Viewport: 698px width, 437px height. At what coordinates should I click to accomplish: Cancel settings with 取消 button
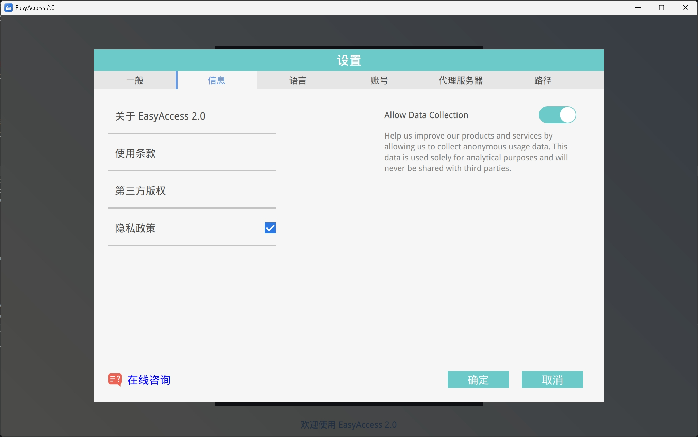pos(552,380)
